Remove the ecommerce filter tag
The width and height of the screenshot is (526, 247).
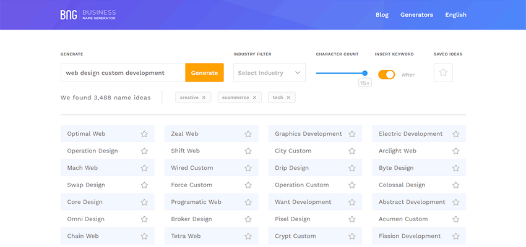(x=254, y=98)
